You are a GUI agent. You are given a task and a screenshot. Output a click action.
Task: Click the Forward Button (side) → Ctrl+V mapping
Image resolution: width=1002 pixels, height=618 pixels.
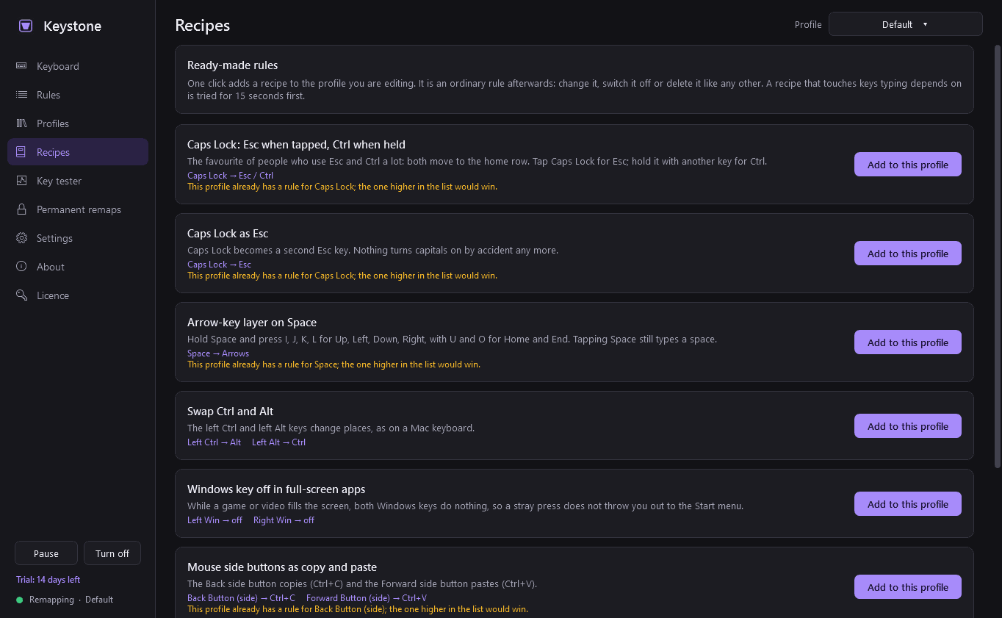point(367,598)
